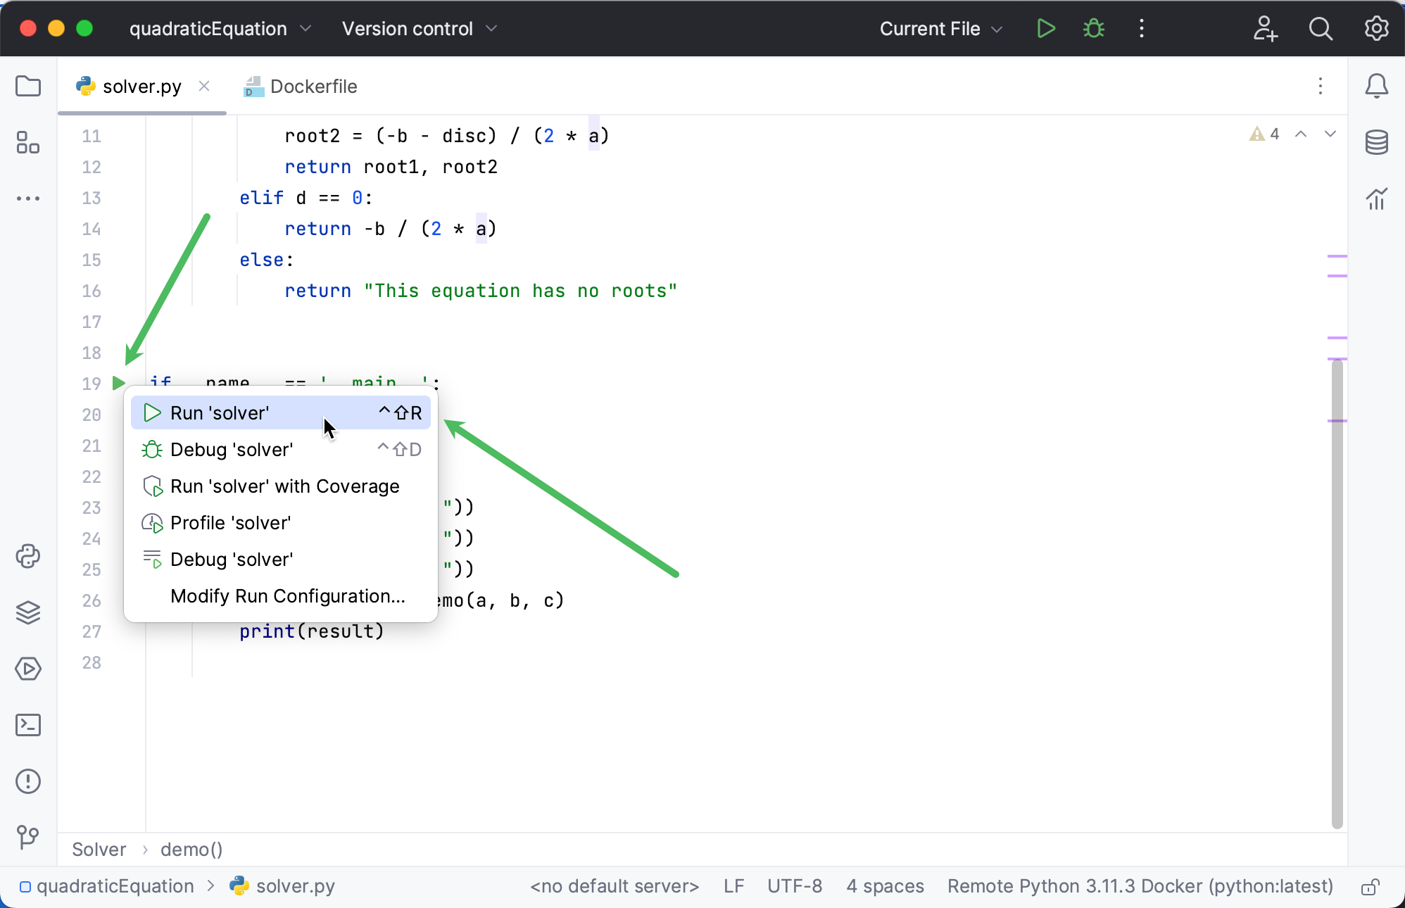Open the plugins/extensions sidebar icon
The image size is (1405, 908).
click(27, 612)
